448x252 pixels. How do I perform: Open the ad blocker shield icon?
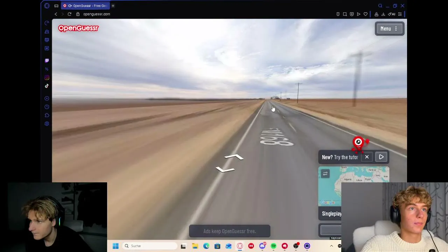coord(352,14)
